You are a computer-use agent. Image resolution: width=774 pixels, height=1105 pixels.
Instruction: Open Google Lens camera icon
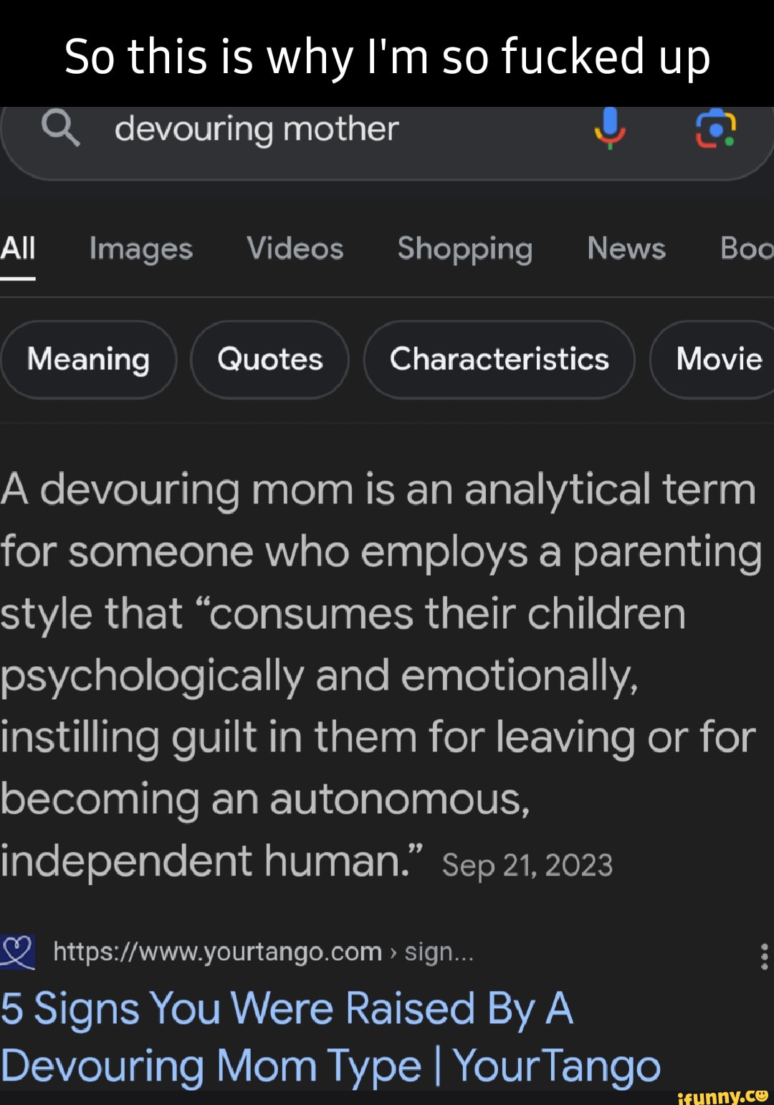click(715, 129)
